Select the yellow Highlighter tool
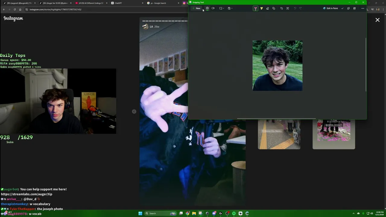Screen dimensions: 386x217 [x=261, y=8]
